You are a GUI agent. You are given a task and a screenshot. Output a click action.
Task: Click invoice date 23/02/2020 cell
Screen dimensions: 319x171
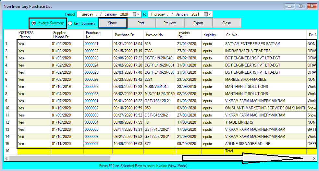[x=189, y=79]
